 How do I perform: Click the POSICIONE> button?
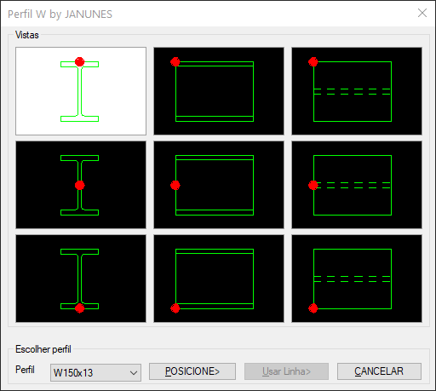click(192, 371)
